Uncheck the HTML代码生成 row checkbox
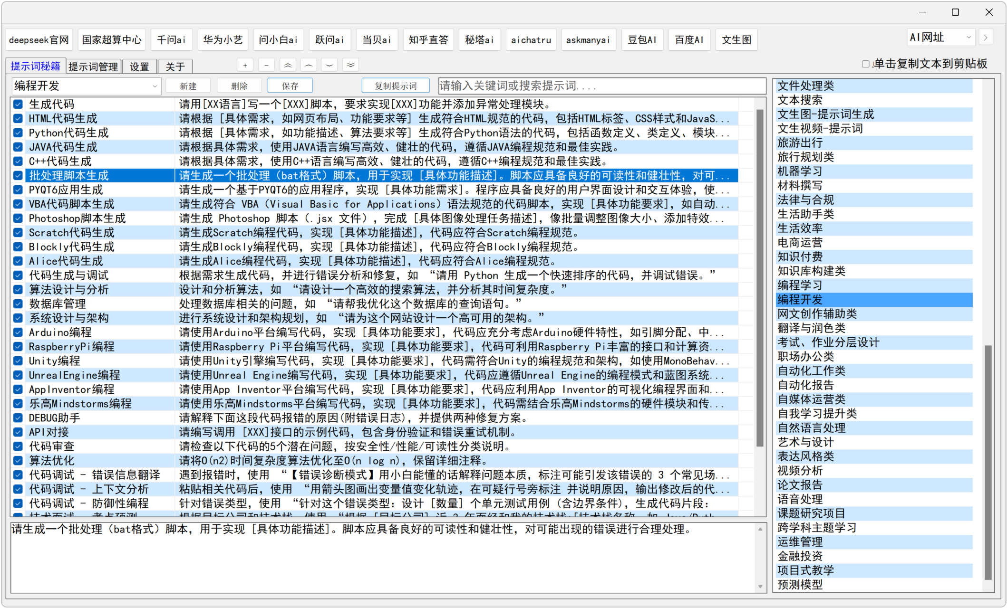 coord(18,119)
